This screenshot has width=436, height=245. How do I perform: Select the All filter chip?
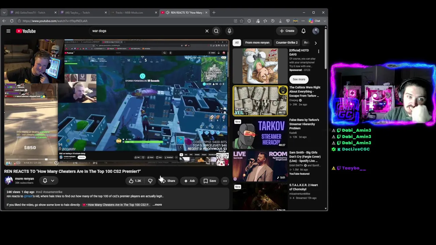pyautogui.click(x=237, y=43)
